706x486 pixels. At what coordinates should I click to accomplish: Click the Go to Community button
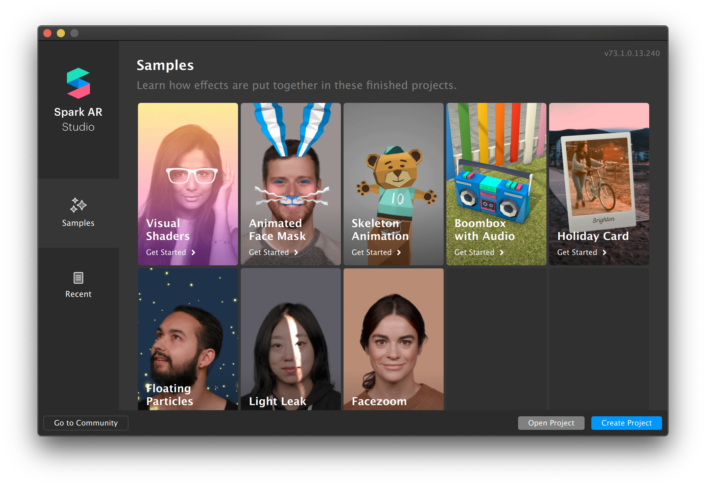(x=86, y=423)
